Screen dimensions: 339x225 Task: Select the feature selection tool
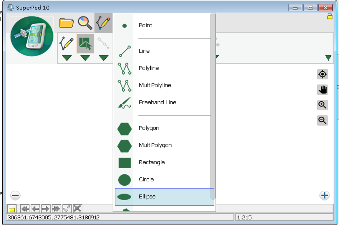[x=85, y=43]
